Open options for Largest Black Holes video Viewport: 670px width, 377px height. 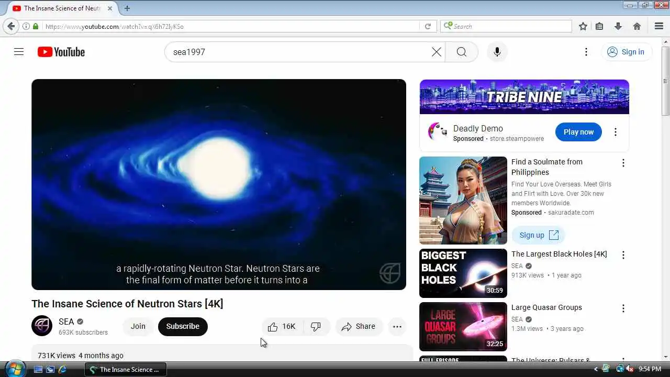[x=623, y=255]
